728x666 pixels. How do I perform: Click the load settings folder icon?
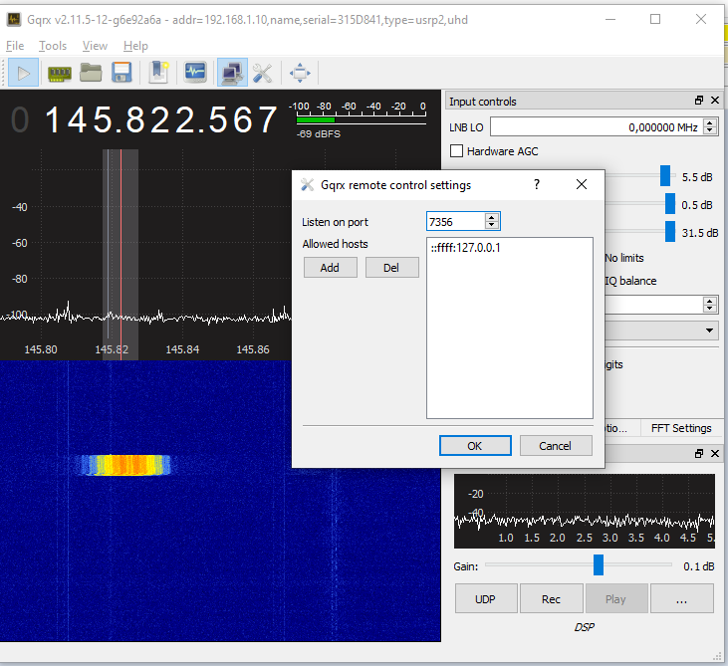tap(91, 73)
